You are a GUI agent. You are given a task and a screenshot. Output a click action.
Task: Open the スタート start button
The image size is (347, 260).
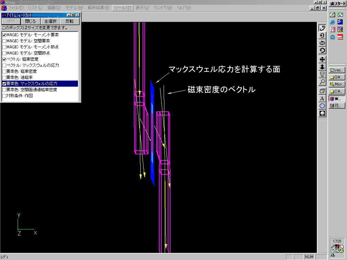(x=337, y=4)
